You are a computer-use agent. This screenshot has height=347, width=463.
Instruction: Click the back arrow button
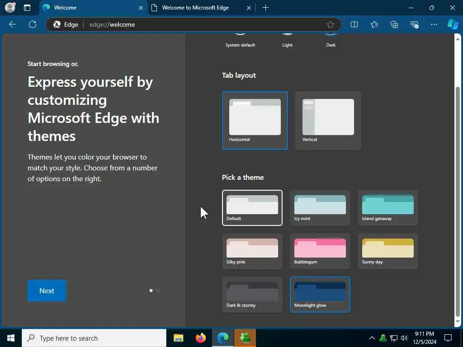[x=12, y=24]
